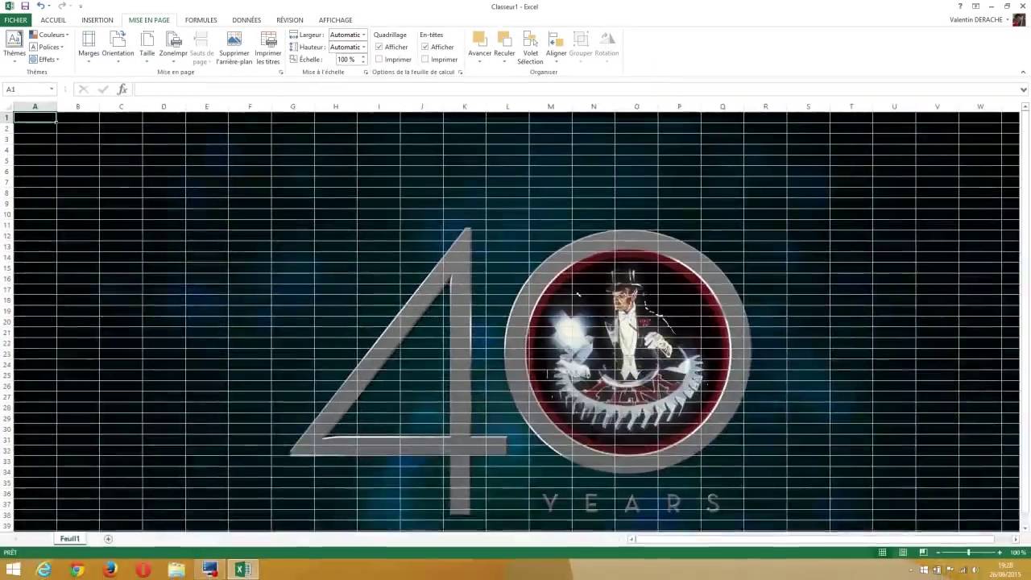Click the Undo arrow icon
Viewport: 1031px width, 580px height.
click(x=40, y=6)
